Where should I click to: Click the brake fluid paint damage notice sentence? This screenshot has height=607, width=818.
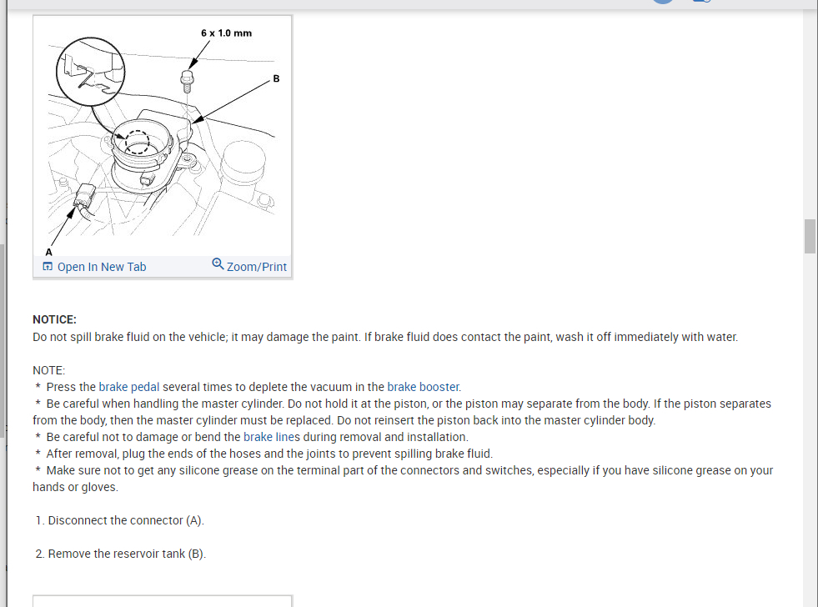[x=385, y=337]
